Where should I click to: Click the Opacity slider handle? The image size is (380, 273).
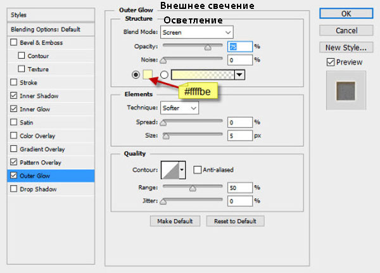[208, 48]
